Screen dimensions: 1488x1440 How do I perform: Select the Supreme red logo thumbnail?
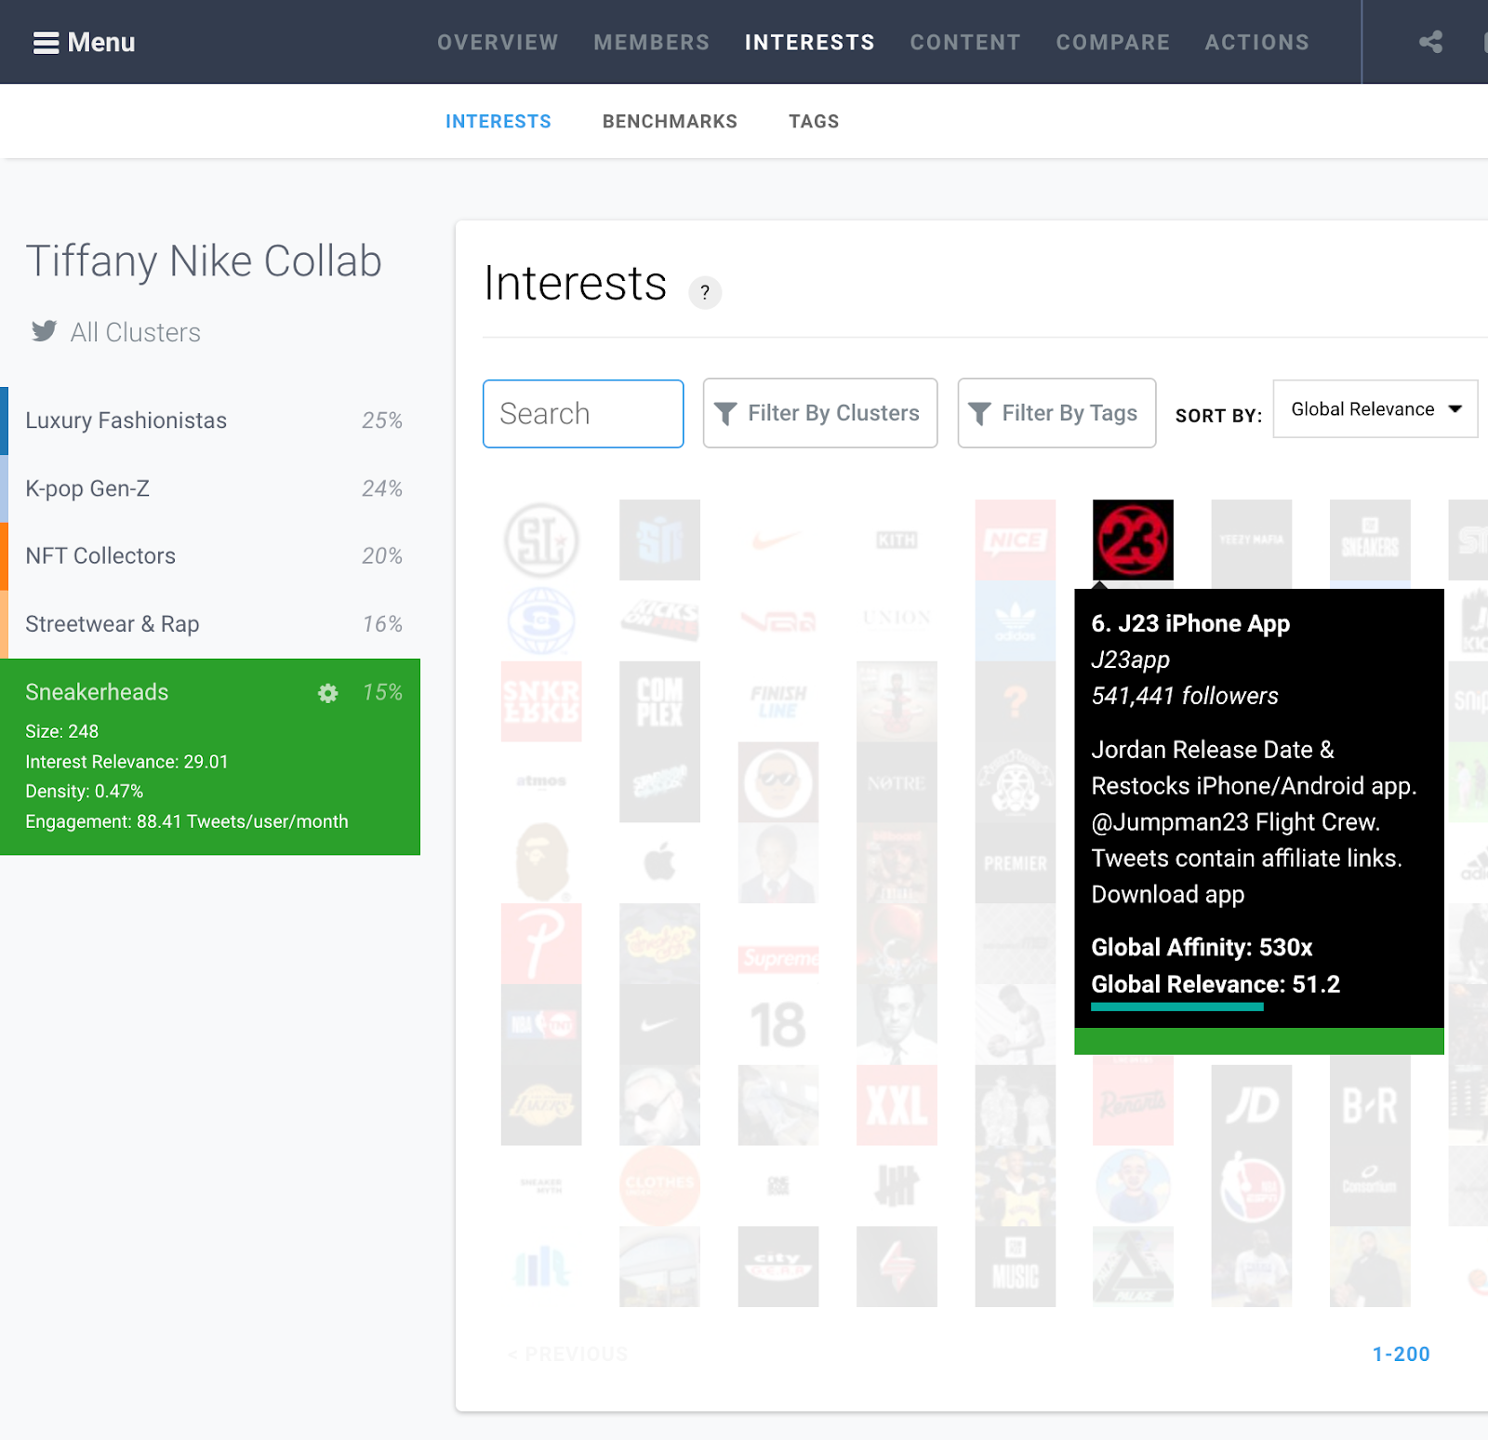pos(778,958)
